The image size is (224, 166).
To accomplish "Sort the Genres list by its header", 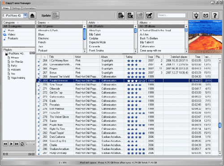I will [x=60, y=22].
